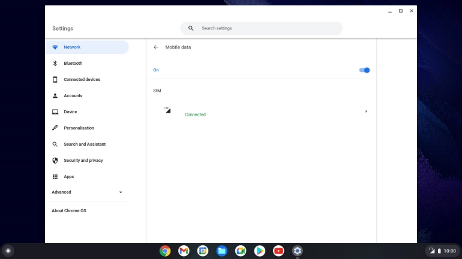Turn off the Mobile data toggle
The image size is (462, 259).
click(x=364, y=70)
